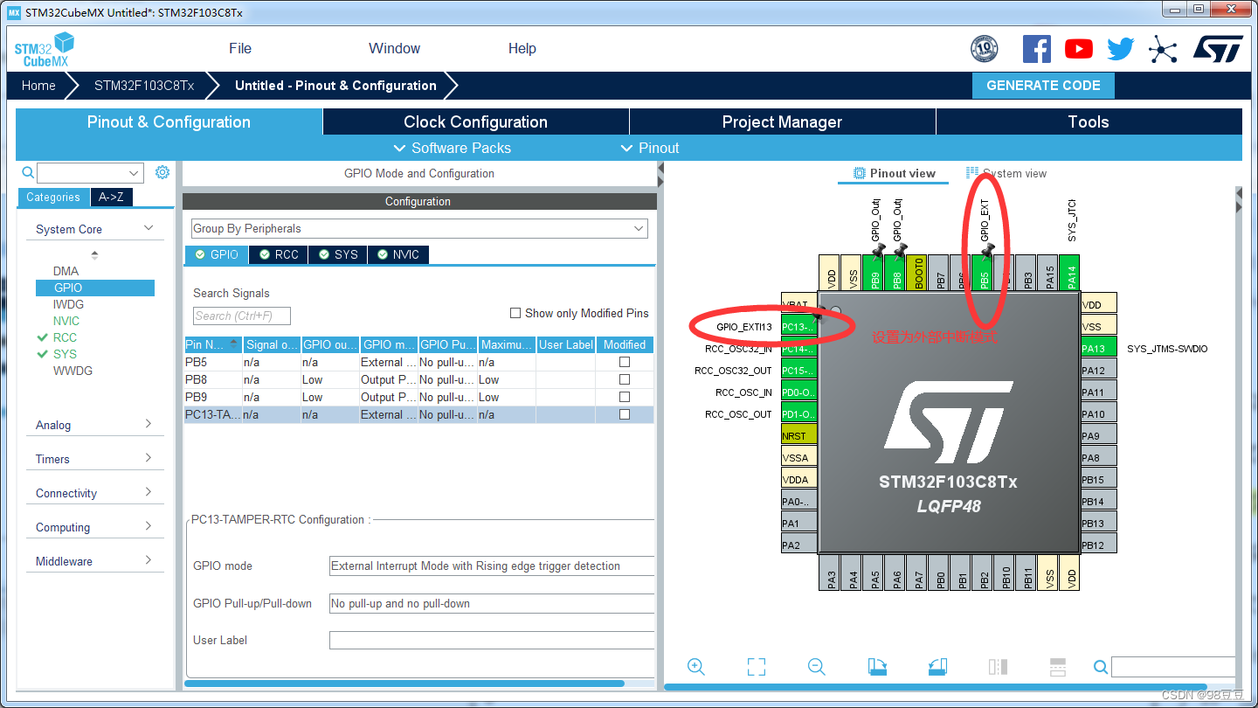Click the category search magnifier icon
This screenshot has width=1258, height=708.
click(x=28, y=172)
